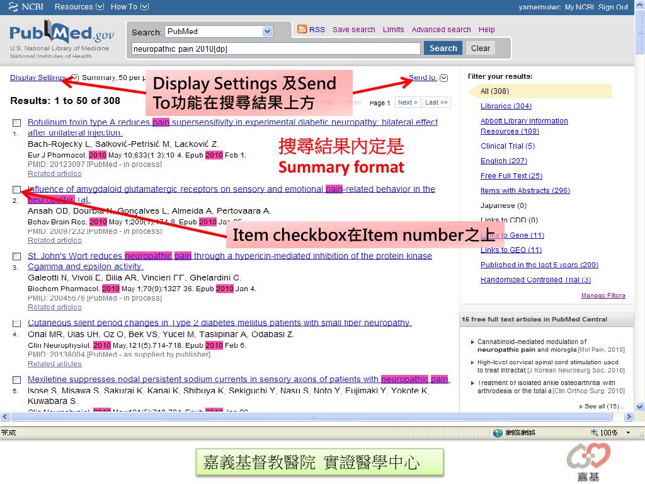Image resolution: width=645 pixels, height=484 pixels.
Task: Jump to Last page of results
Action: (436, 102)
